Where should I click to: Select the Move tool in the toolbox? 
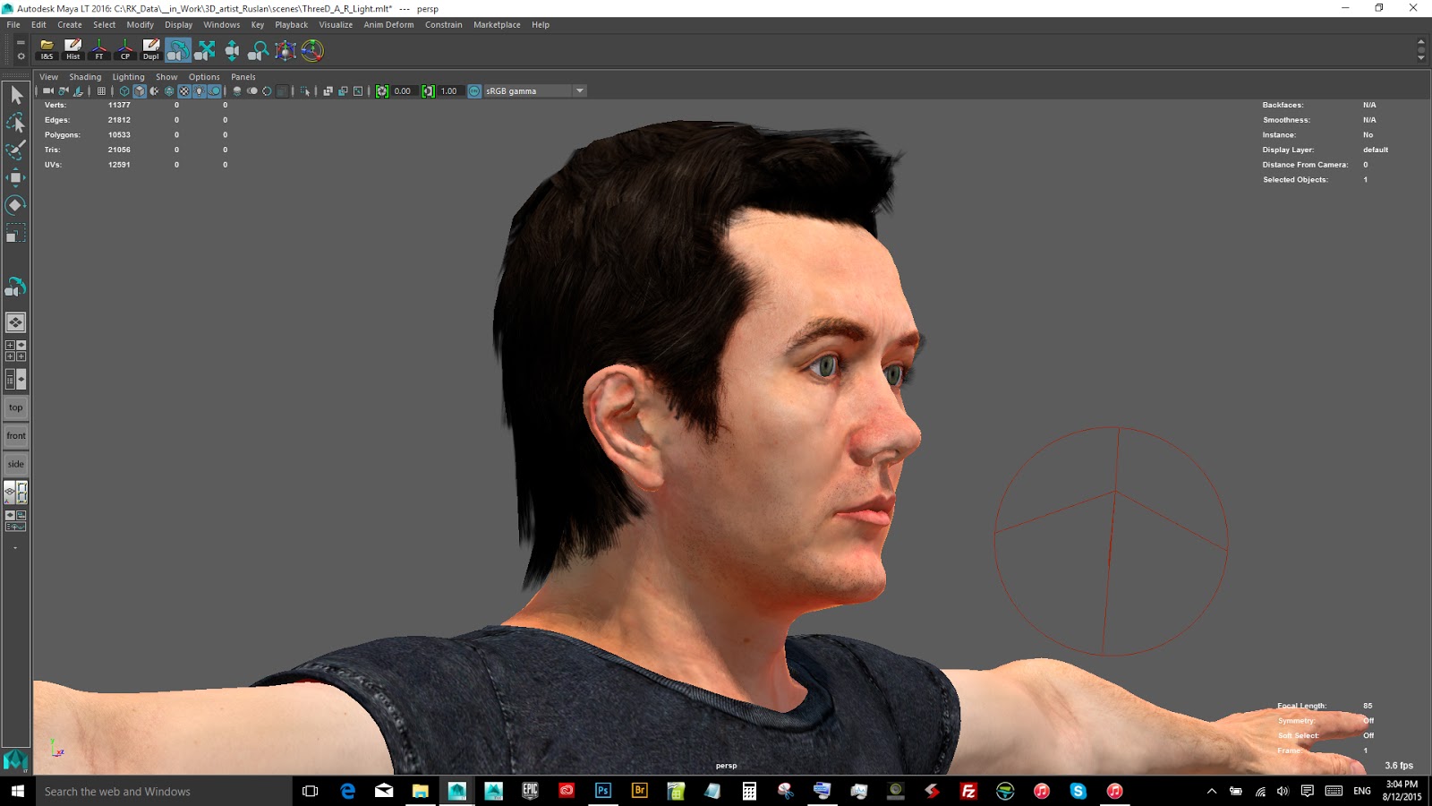click(15, 177)
